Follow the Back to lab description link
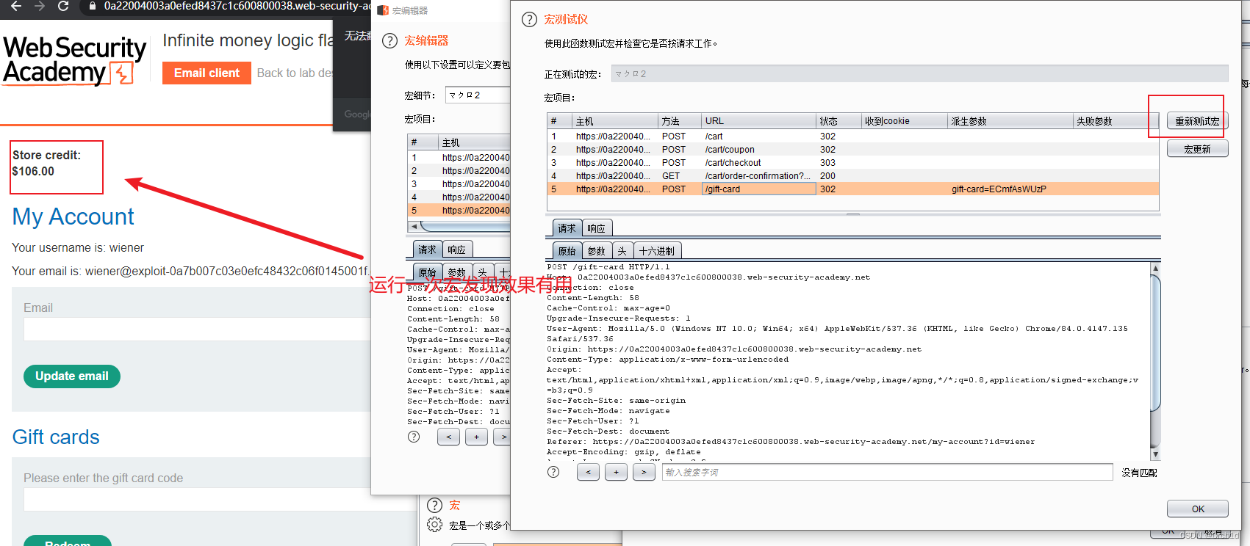The height and width of the screenshot is (546, 1250). click(x=294, y=73)
